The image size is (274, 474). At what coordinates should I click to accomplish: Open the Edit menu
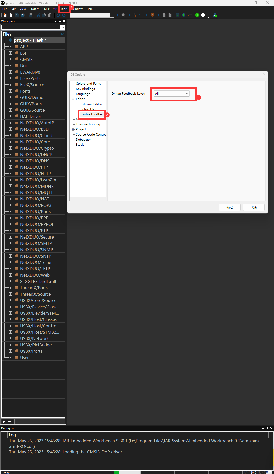tap(13, 9)
